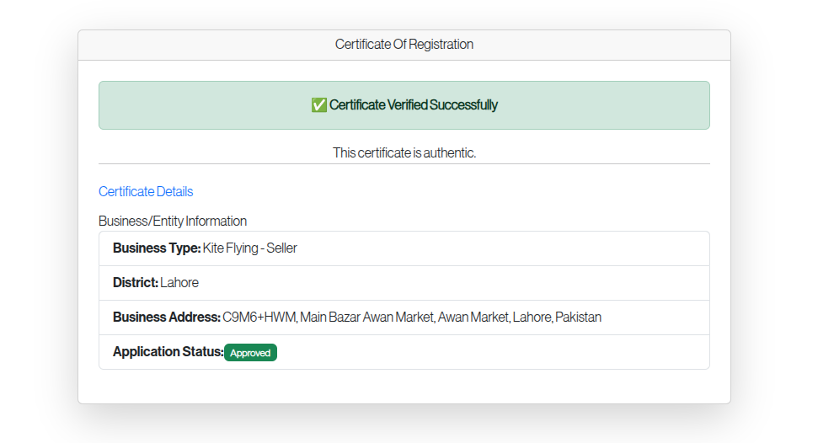Viewport: 834px width, 443px height.
Task: Click the Certificate Of Registration header
Action: (404, 45)
